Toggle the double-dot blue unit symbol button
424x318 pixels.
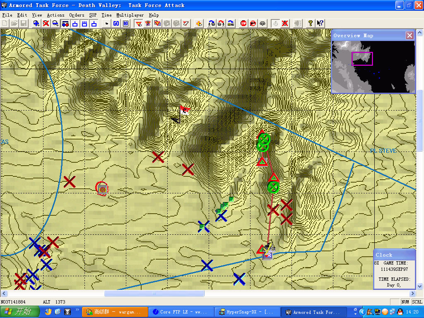(84, 24)
